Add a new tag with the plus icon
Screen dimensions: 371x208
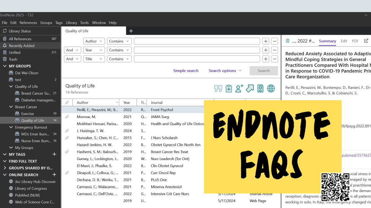point(54,154)
